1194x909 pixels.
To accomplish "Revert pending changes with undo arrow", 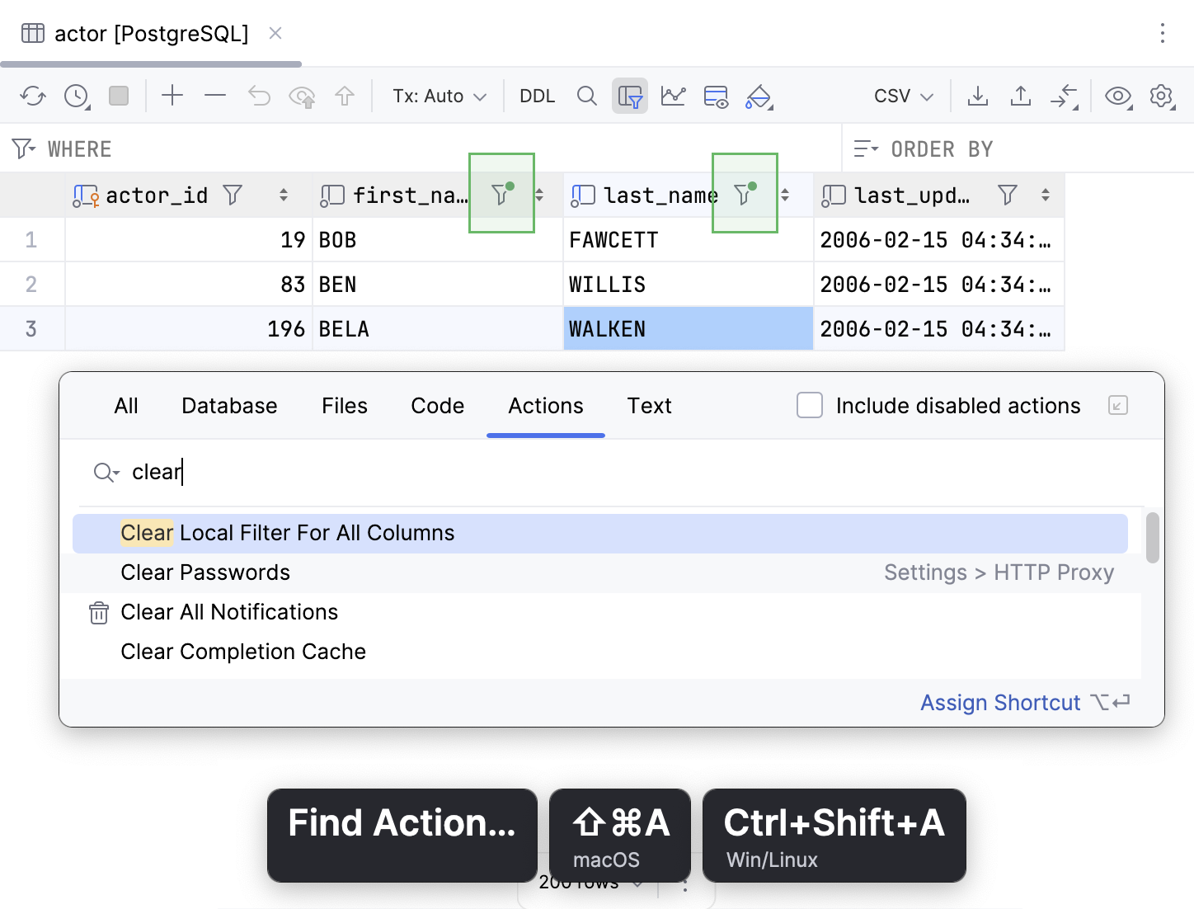I will click(259, 96).
